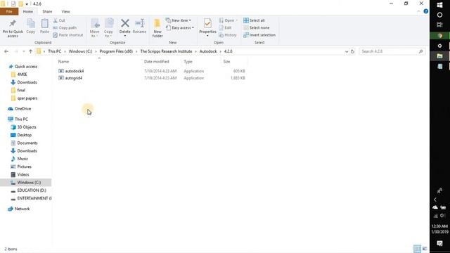Viewport: 450px width, 253px height.
Task: Open the New item dropdown
Action: [178, 20]
